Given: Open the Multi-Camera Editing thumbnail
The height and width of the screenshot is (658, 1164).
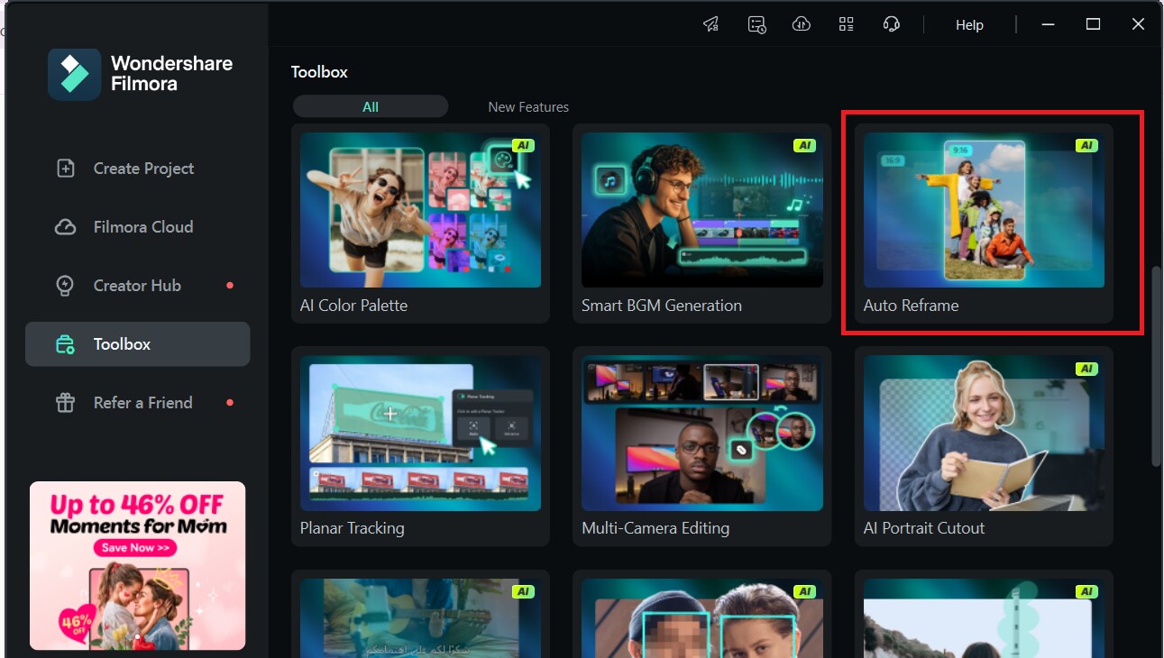Looking at the screenshot, I should coord(701,433).
